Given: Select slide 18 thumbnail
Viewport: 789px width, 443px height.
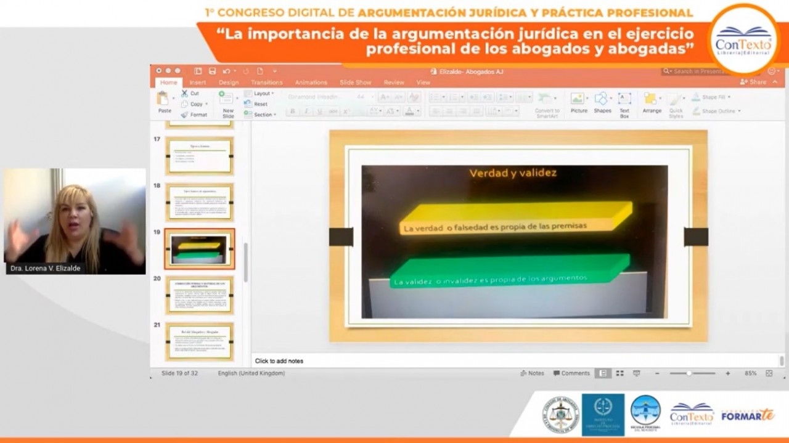Looking at the screenshot, I should point(199,202).
